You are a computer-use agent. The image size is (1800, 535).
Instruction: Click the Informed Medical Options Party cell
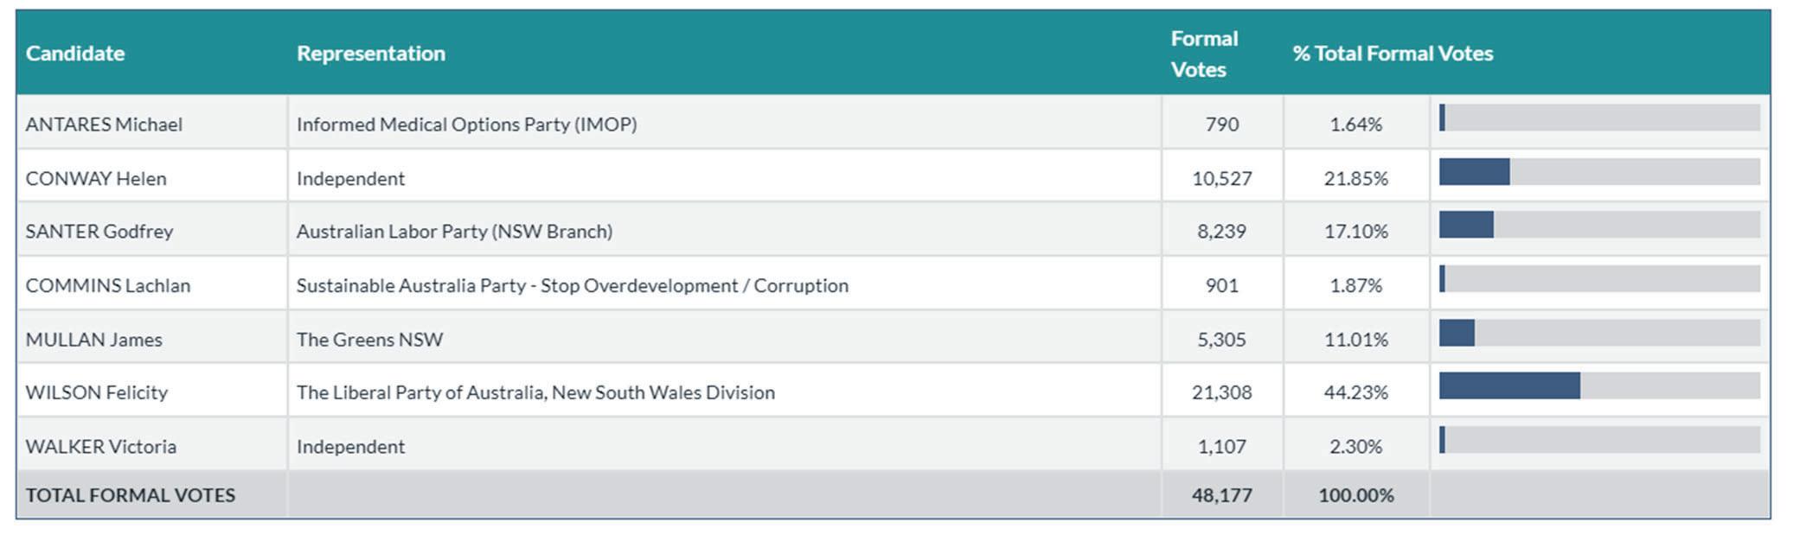click(466, 124)
